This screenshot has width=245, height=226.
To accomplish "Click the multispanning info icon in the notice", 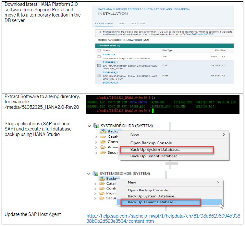I will pyautogui.click(x=99, y=32).
